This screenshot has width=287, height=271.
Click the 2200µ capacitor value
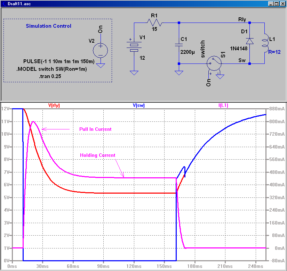coord(188,52)
